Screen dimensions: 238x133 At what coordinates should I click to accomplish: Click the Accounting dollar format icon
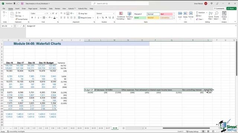97,18
